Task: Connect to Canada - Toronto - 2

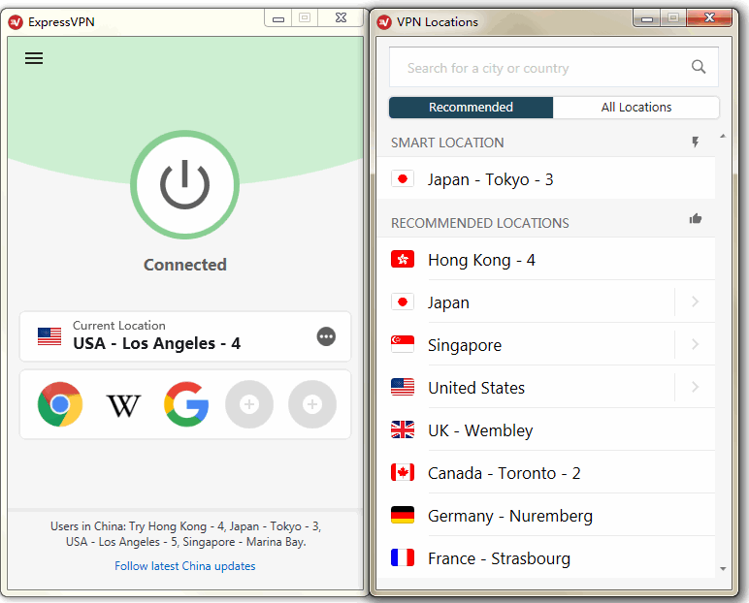Action: 546,473
